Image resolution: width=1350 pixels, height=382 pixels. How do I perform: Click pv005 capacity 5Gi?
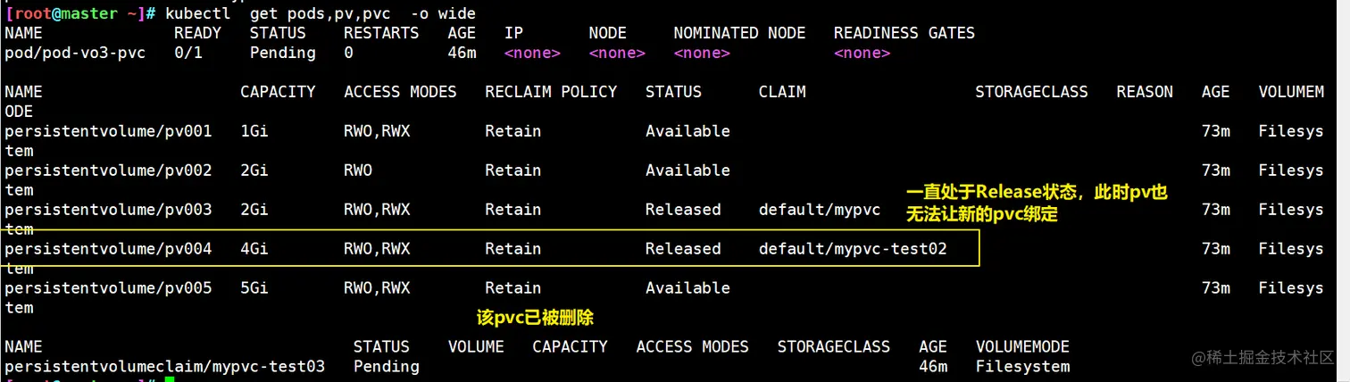[x=254, y=288]
